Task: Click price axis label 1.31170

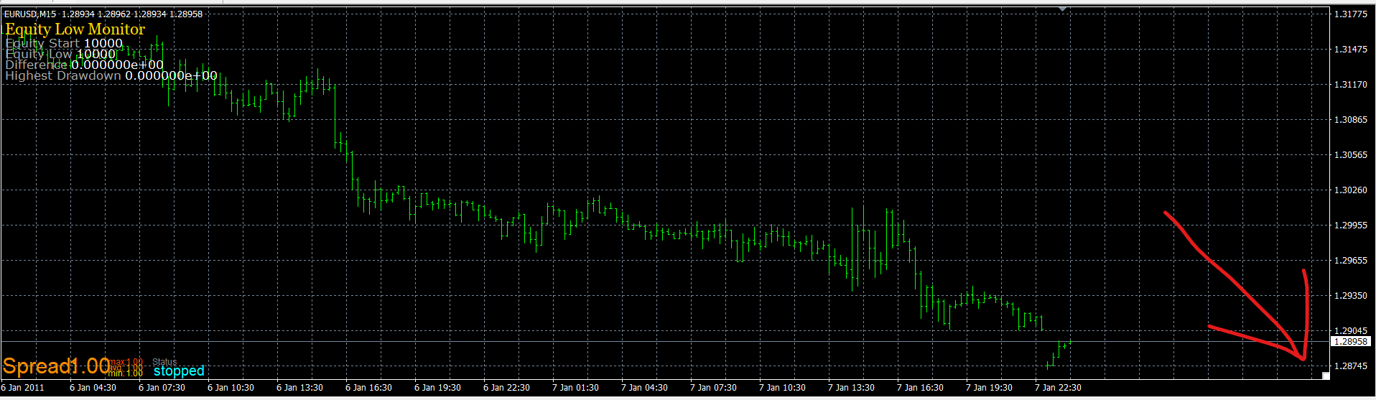Action: pyautogui.click(x=1350, y=84)
